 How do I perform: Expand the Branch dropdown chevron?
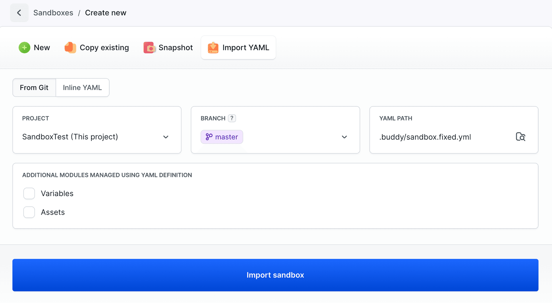click(x=344, y=137)
